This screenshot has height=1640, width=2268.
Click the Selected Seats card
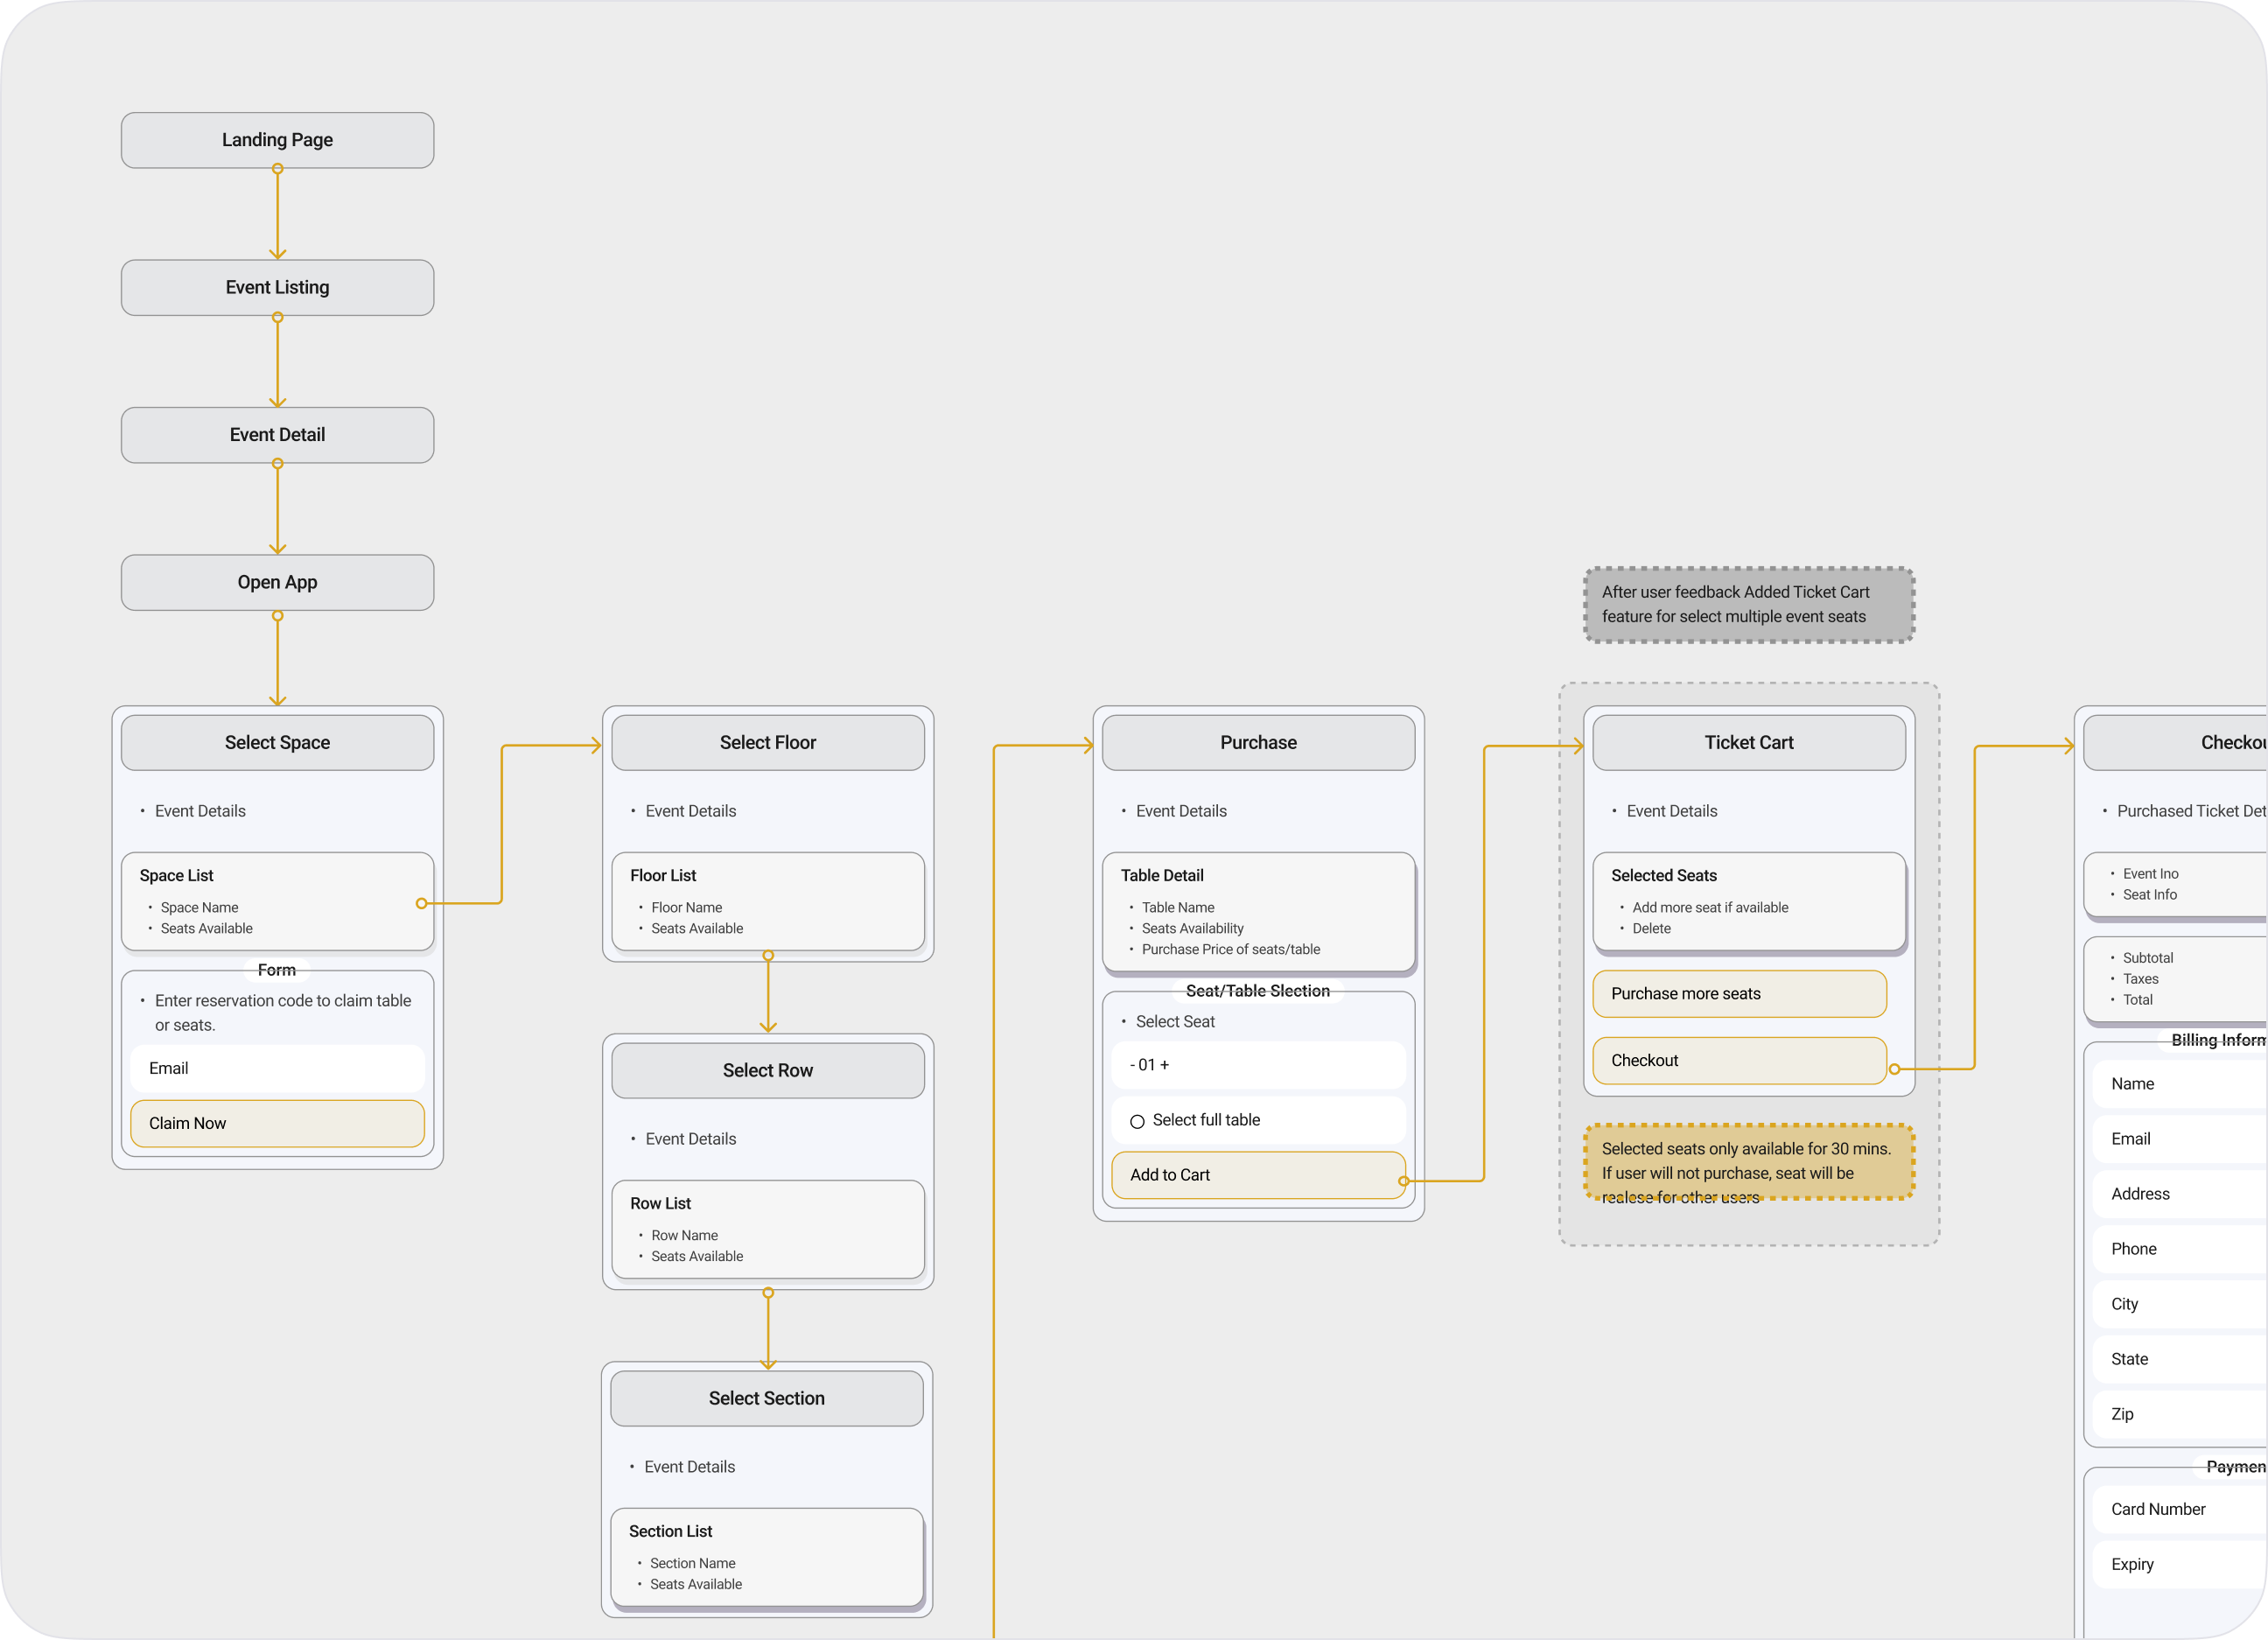coord(1748,900)
